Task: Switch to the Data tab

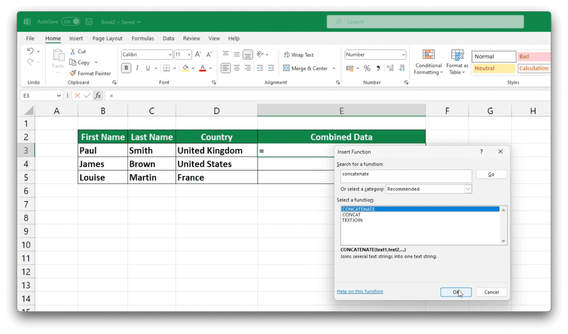Action: (x=169, y=38)
